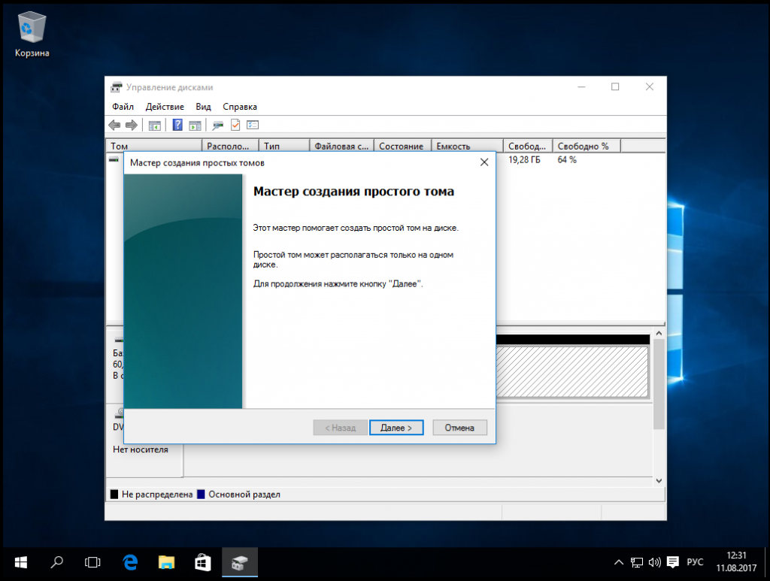Open the Действие menu
The height and width of the screenshot is (581, 770).
(165, 107)
